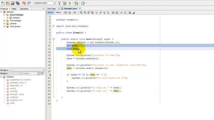This screenshot has height=120, width=214.
Task: Collapse Ejemplo1 node in Navigator
Action: coord(1,77)
